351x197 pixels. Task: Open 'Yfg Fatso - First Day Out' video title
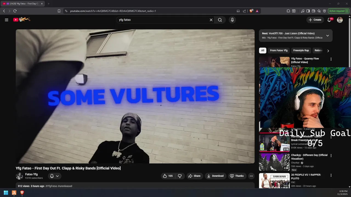[x=68, y=168]
